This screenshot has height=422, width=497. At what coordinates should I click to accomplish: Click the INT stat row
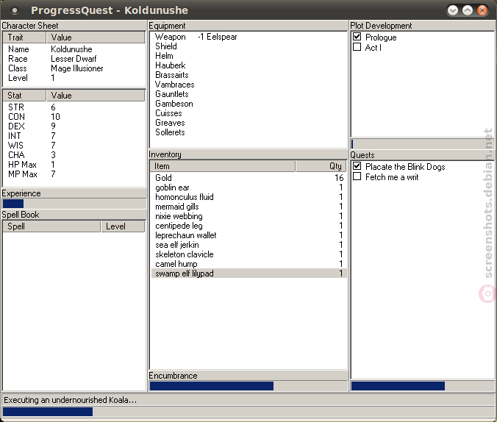click(x=74, y=136)
